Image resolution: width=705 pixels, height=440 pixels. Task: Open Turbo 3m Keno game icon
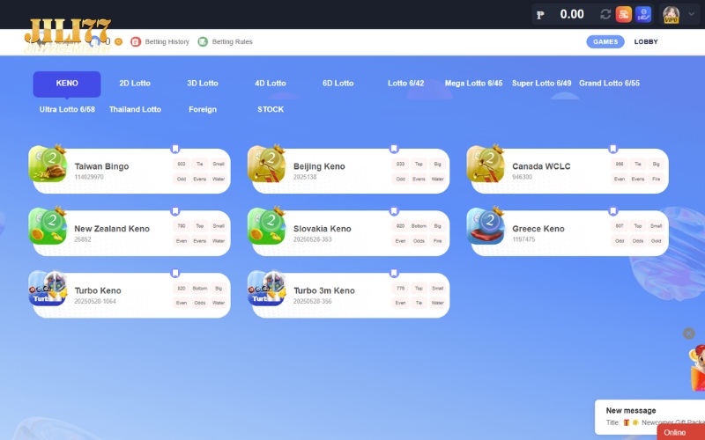click(x=267, y=288)
